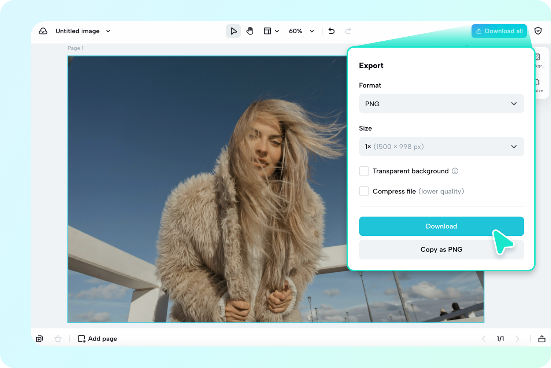Activate the hand pan tool
This screenshot has width=551, height=368.
pos(250,31)
